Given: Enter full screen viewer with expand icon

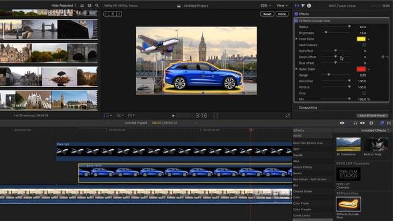Looking at the screenshot, I should point(287,115).
